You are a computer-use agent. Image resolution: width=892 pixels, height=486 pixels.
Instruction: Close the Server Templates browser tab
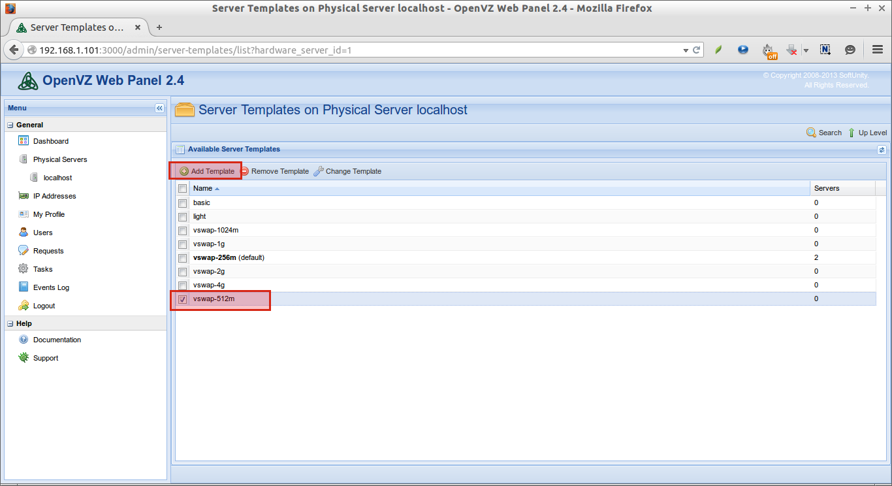(x=138, y=27)
